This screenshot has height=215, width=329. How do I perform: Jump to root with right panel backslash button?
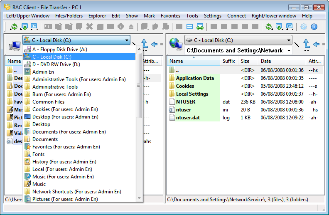point(297,44)
